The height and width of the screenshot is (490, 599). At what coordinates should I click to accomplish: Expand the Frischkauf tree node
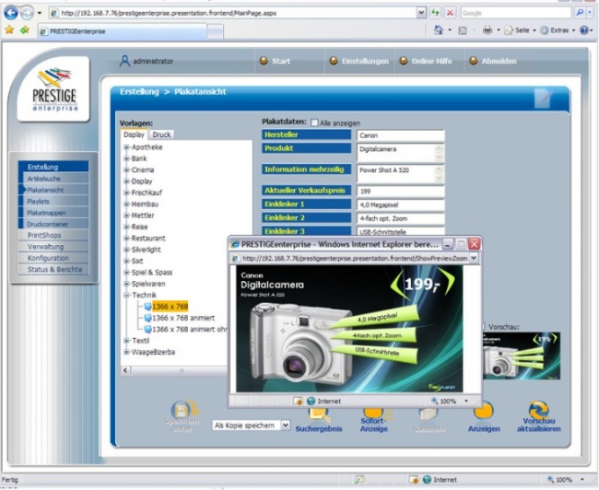[126, 192]
